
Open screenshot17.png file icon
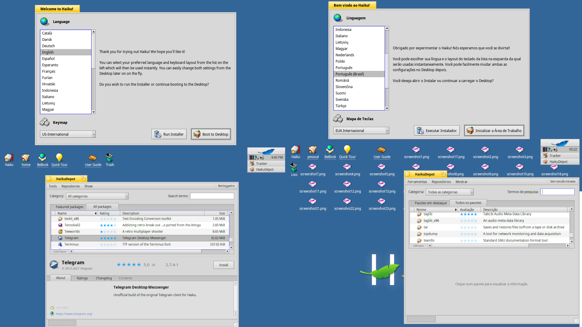click(x=451, y=150)
